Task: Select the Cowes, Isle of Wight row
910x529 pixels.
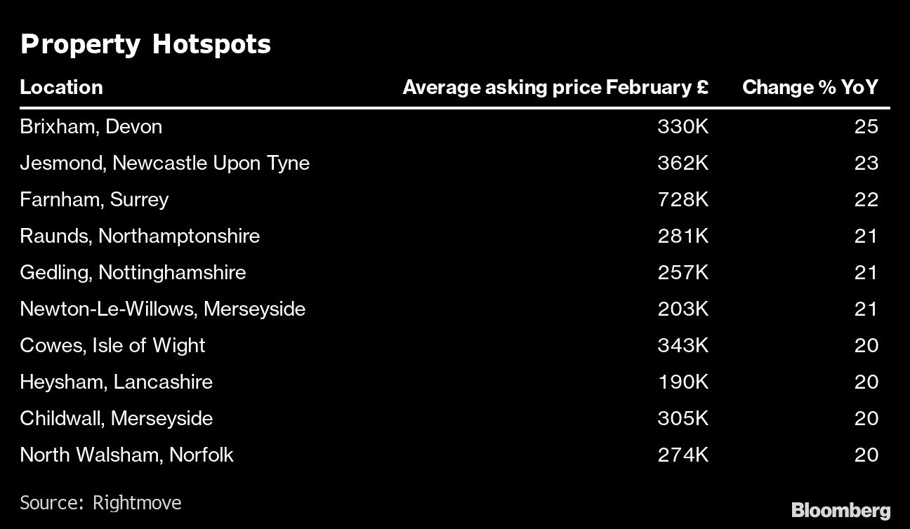Action: (x=112, y=346)
